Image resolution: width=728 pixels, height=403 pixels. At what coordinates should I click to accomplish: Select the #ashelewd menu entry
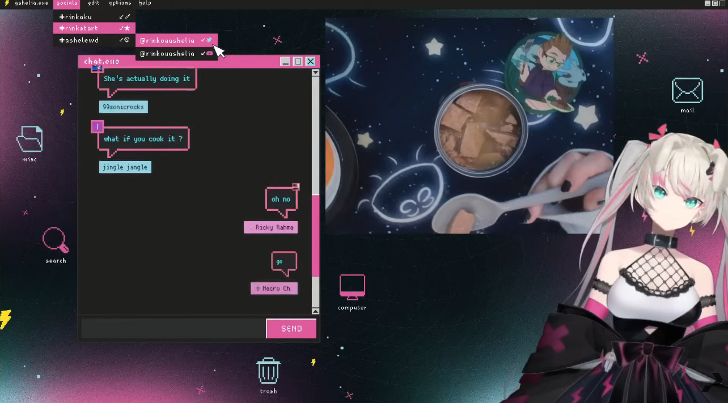point(94,40)
